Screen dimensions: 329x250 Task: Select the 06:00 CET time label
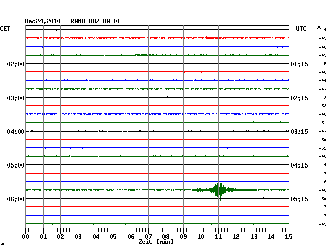click(16, 199)
